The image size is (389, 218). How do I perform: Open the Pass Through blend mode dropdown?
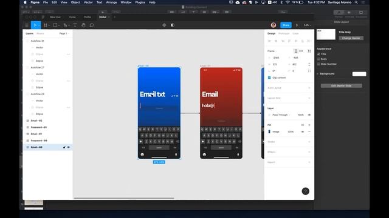point(281,115)
